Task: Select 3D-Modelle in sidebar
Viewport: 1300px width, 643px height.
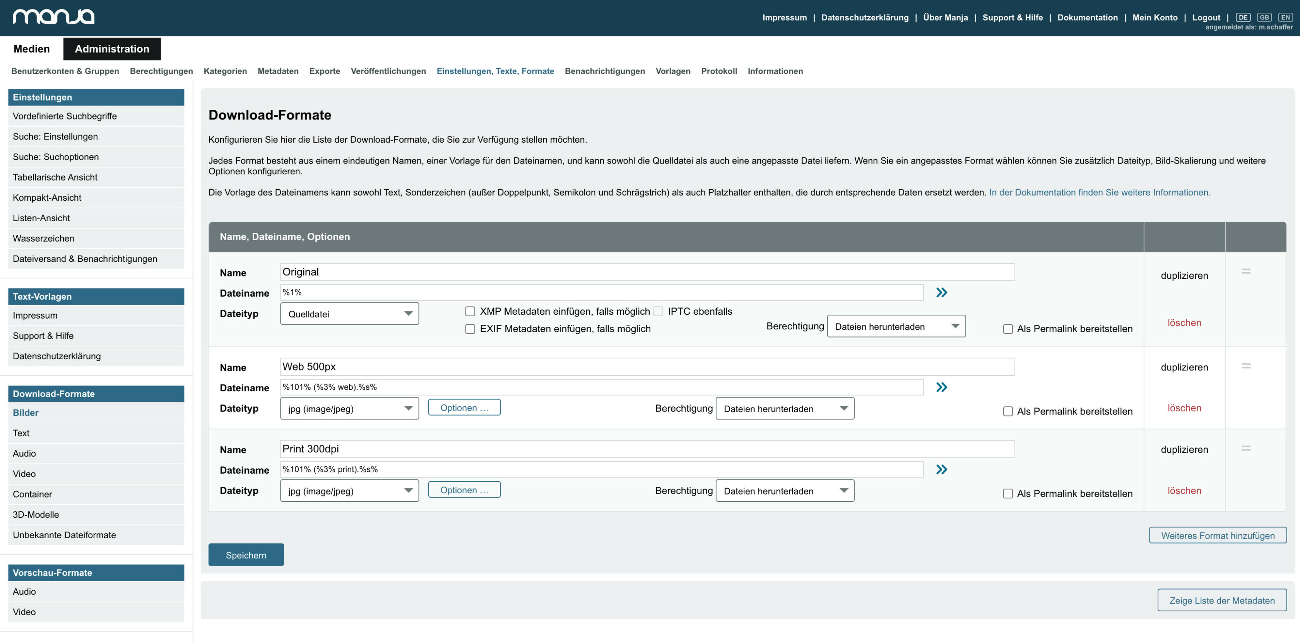Action: coord(96,514)
